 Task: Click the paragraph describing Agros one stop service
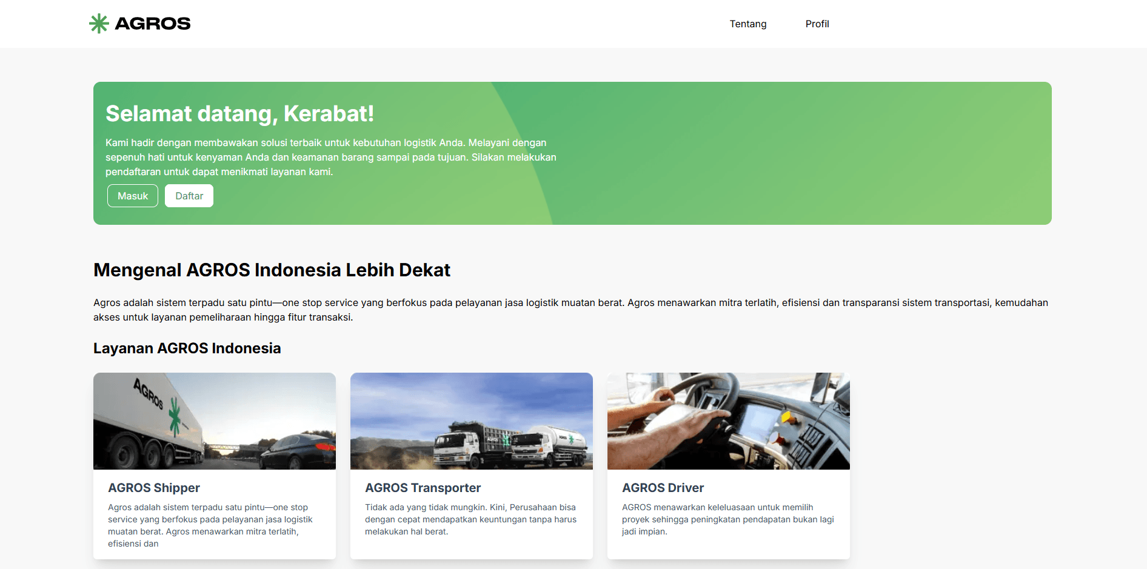[x=570, y=310]
